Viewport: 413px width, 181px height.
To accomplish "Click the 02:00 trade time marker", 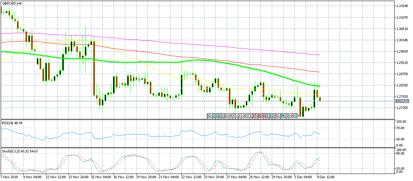I will click(x=228, y=115).
